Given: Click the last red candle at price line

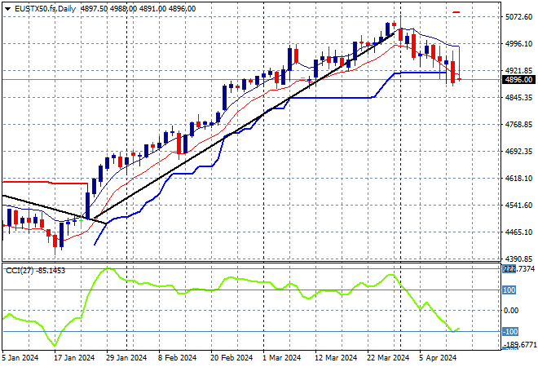Looking at the screenshot, I should point(453,72).
